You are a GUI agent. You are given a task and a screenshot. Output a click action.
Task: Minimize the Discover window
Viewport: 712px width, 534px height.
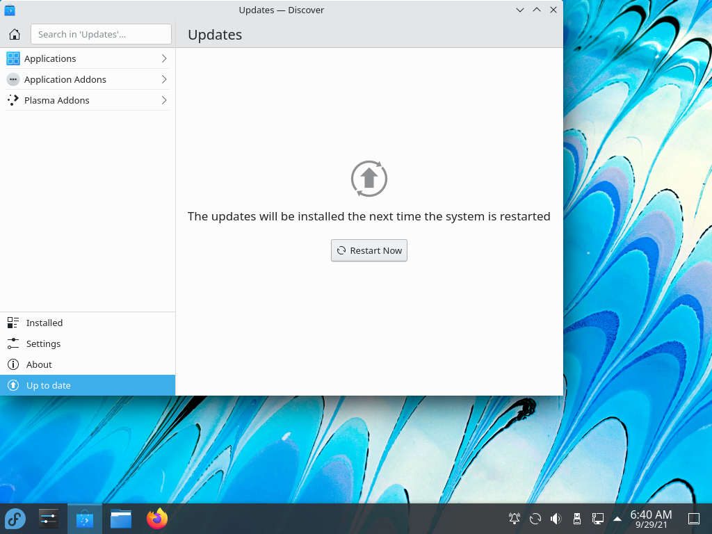pyautogui.click(x=520, y=10)
